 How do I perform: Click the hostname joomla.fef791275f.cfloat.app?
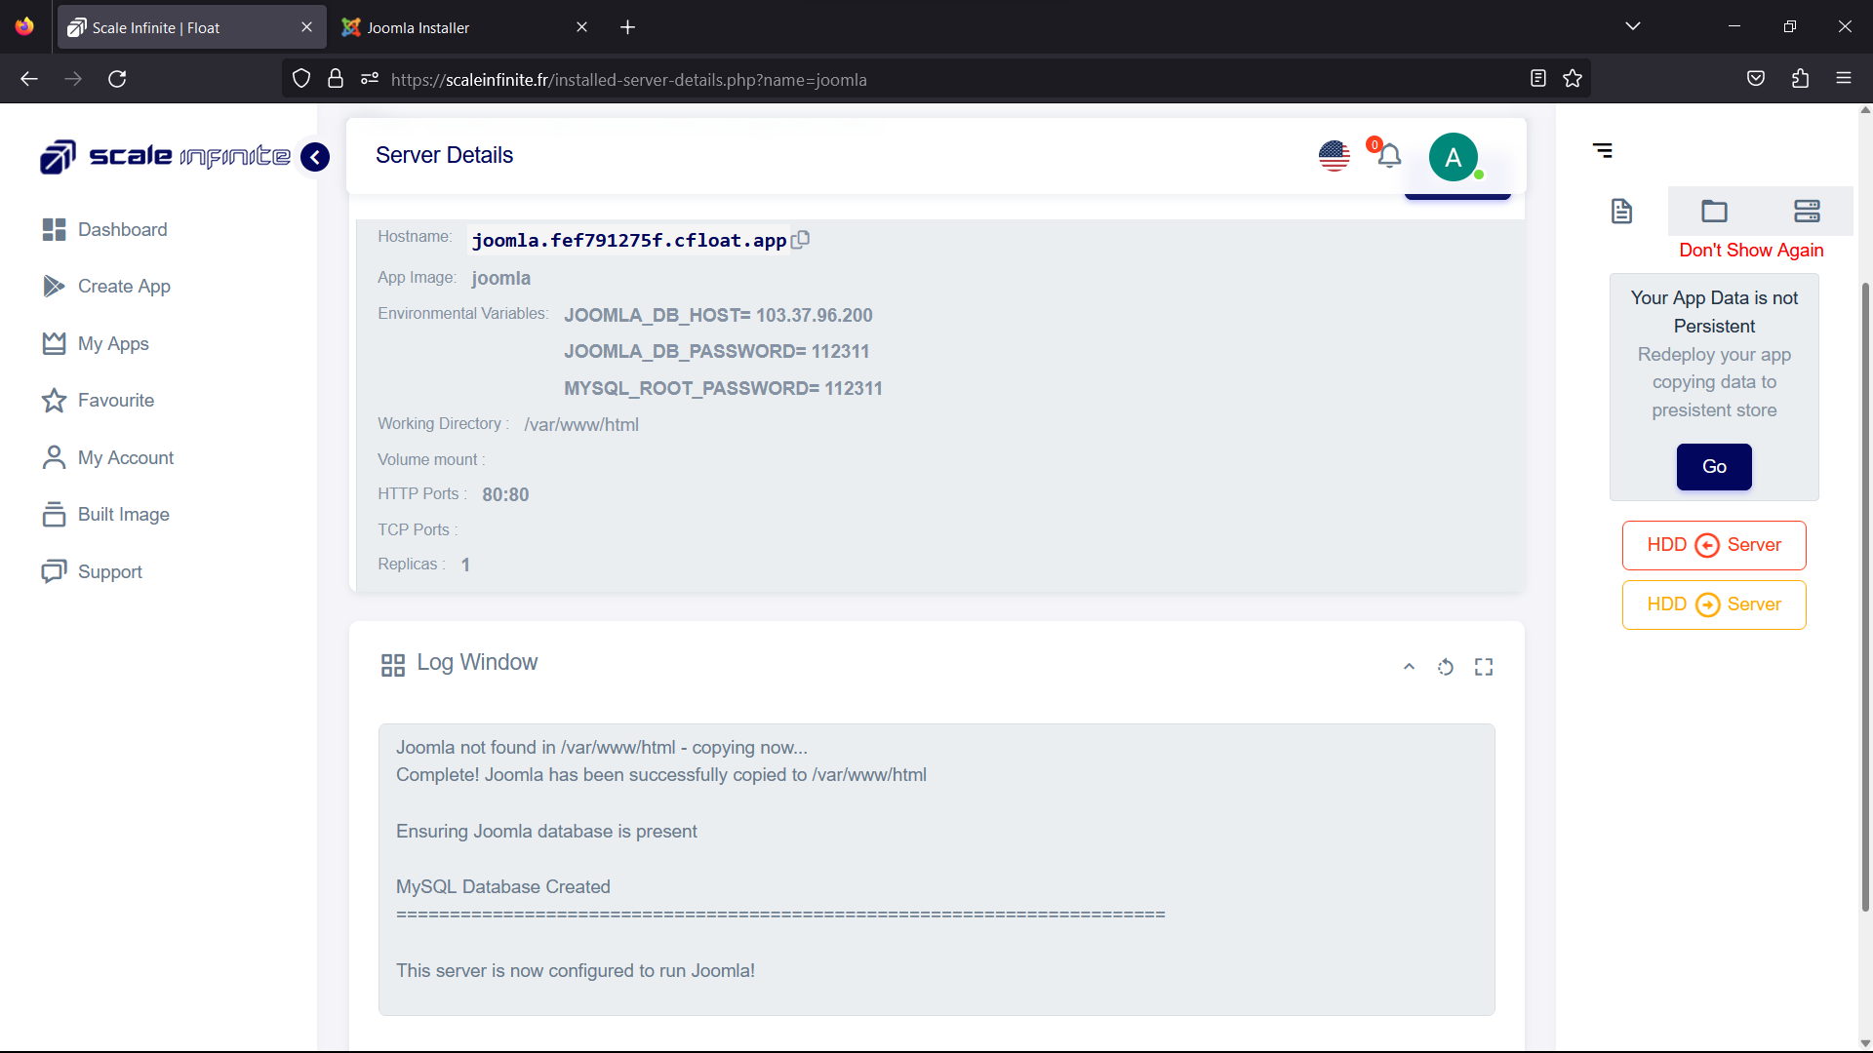[629, 241]
